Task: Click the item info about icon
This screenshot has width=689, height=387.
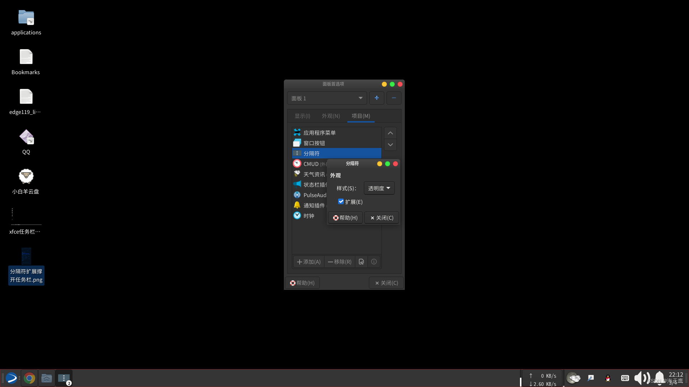Action: coord(374,262)
